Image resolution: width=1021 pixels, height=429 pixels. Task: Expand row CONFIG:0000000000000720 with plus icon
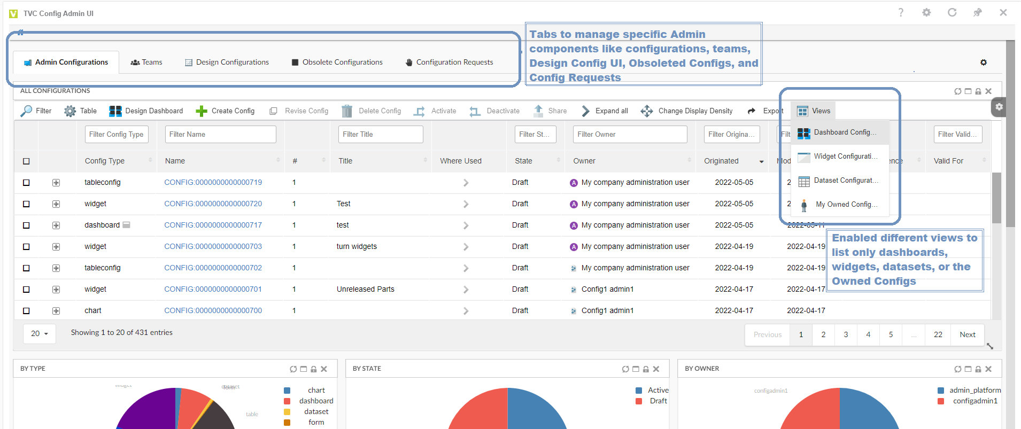point(56,204)
